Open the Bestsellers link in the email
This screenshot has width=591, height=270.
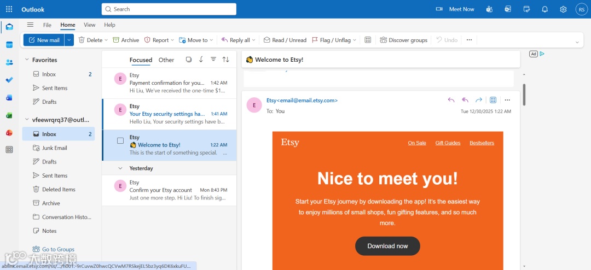[482, 143]
